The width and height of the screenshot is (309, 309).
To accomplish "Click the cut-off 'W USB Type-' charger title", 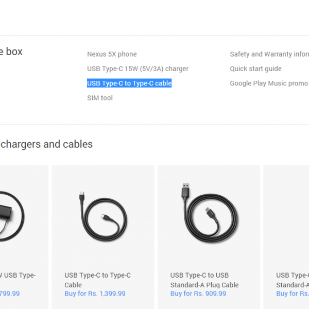I will (18, 276).
